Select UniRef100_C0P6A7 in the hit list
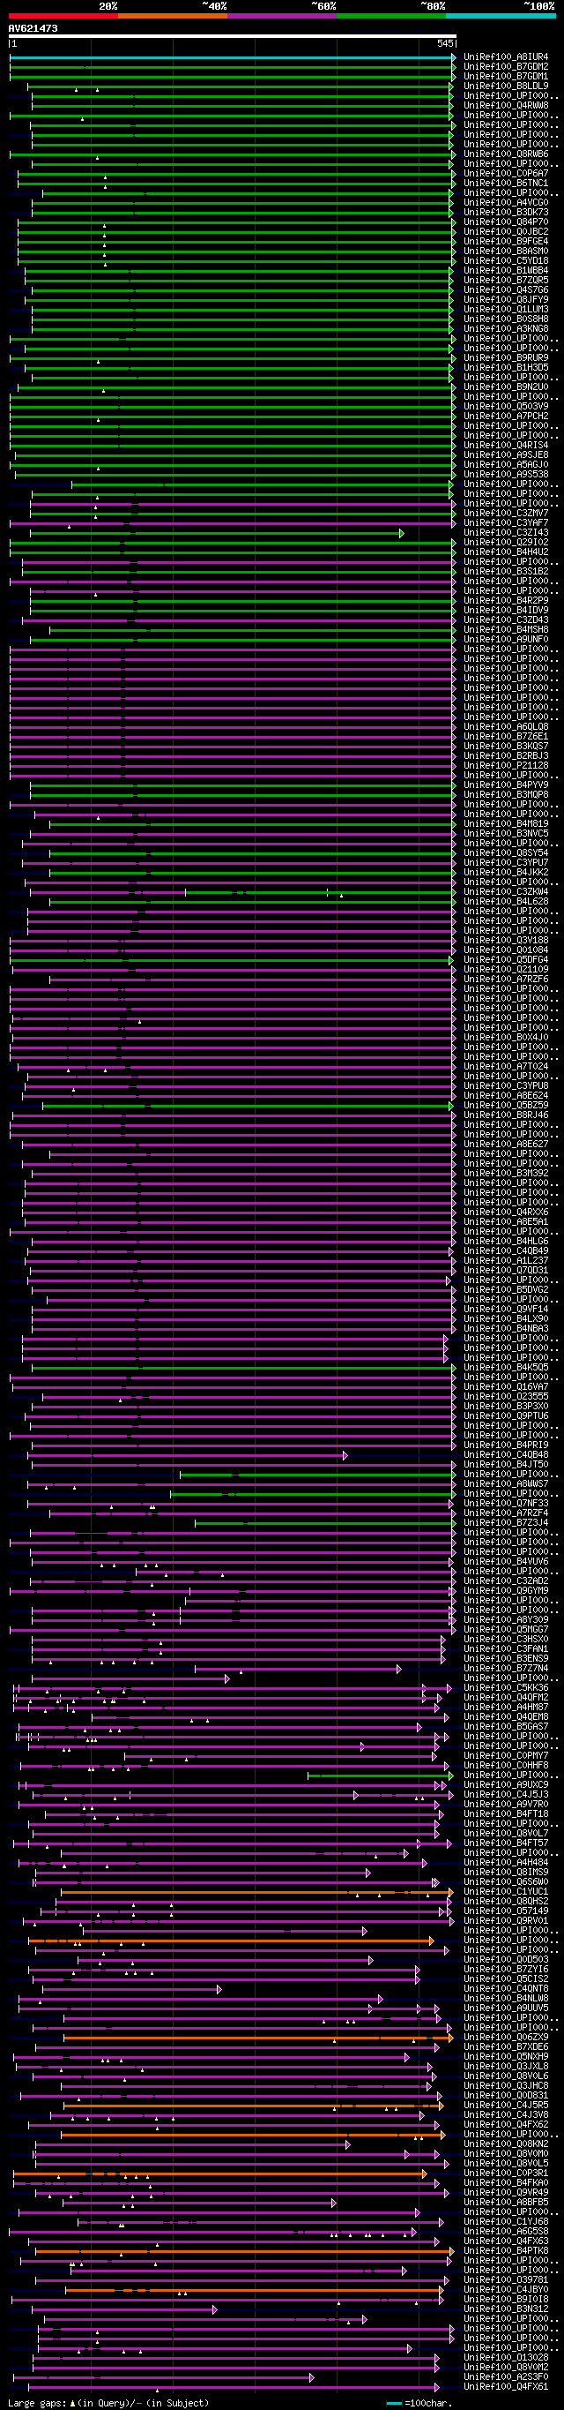Image resolution: width=564 pixels, height=2410 pixels. point(506,174)
